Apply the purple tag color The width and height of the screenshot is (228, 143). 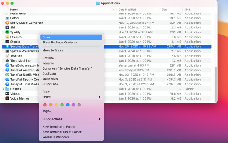(73, 105)
